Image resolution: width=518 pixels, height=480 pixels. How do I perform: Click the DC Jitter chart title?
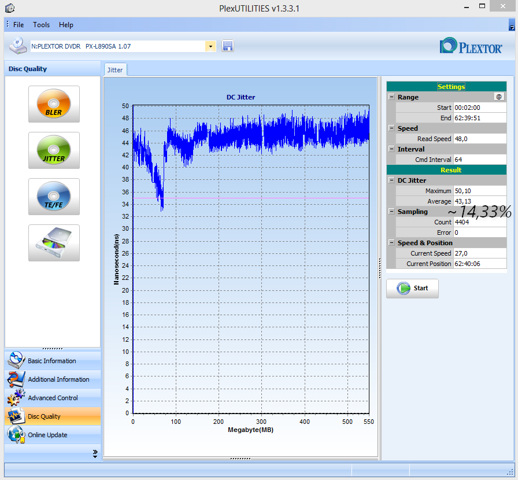pyautogui.click(x=240, y=97)
